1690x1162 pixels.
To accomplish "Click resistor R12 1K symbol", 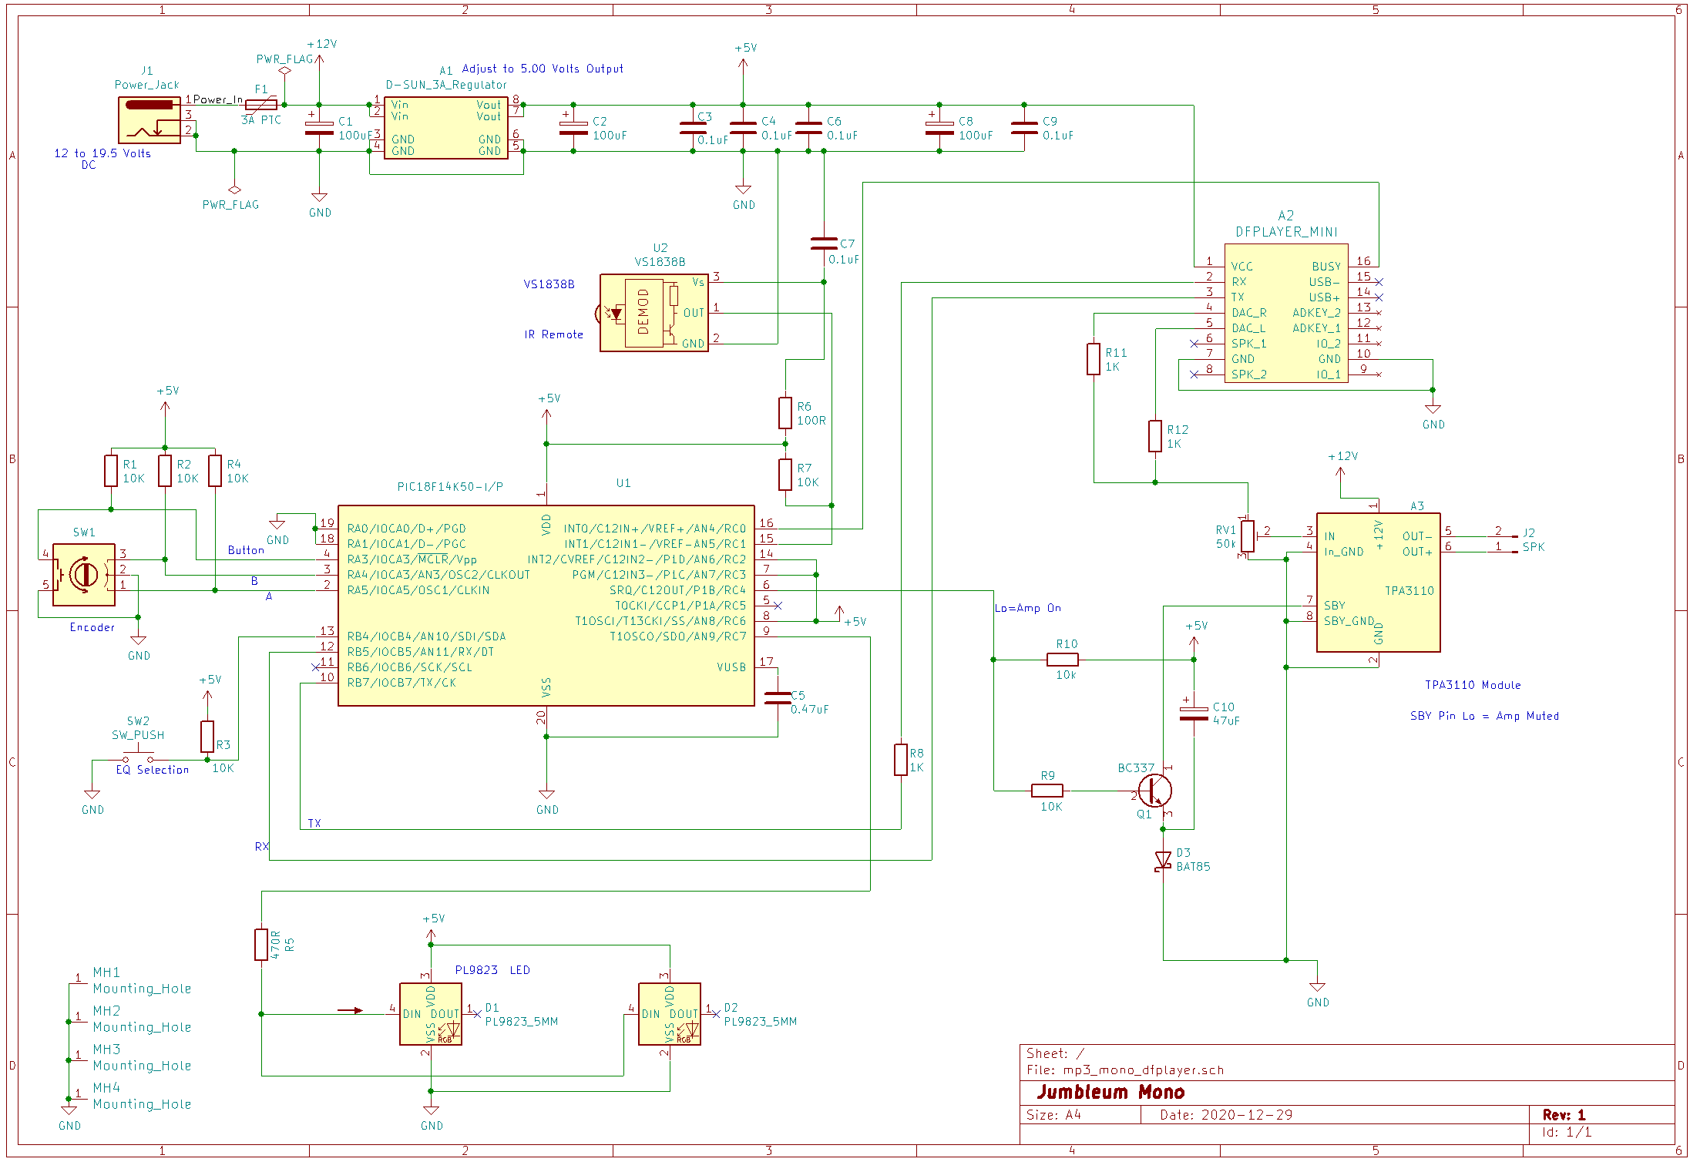I will (x=1155, y=436).
